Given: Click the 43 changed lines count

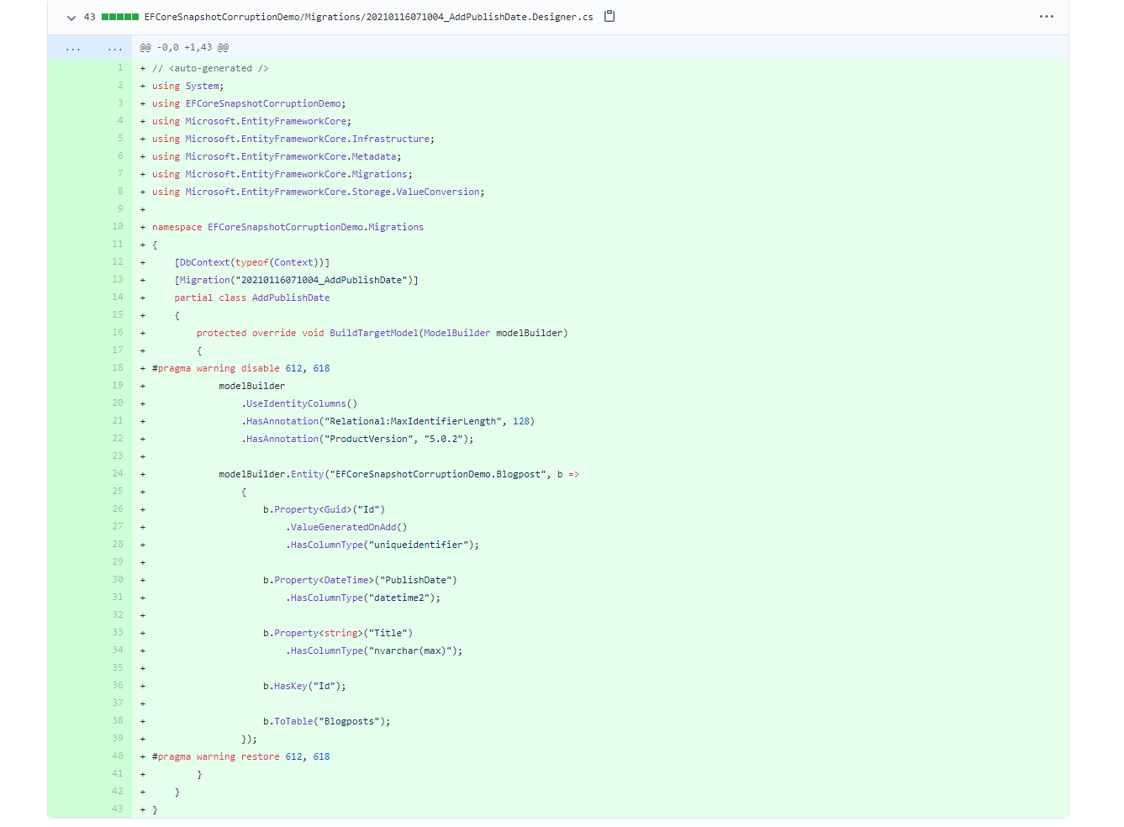Looking at the screenshot, I should coord(90,17).
